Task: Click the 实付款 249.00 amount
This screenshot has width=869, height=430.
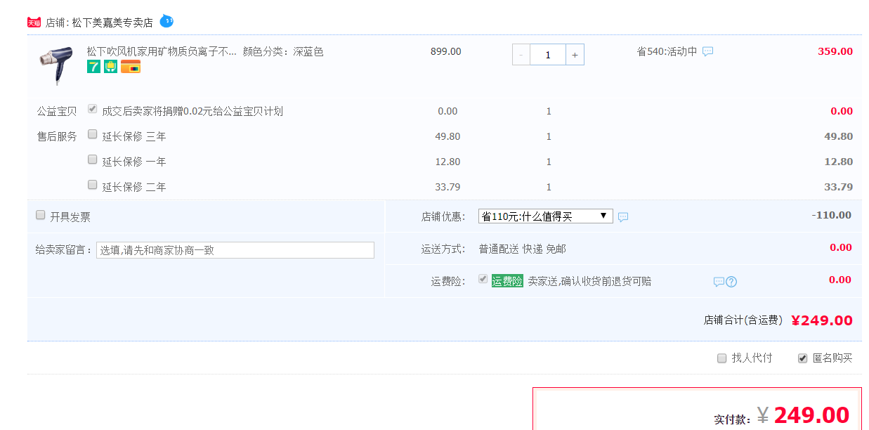Action: (811, 415)
